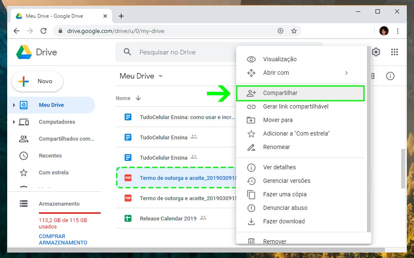414x258 pixels.
Task: Open the Chrome three-dot menu
Action: 398,31
